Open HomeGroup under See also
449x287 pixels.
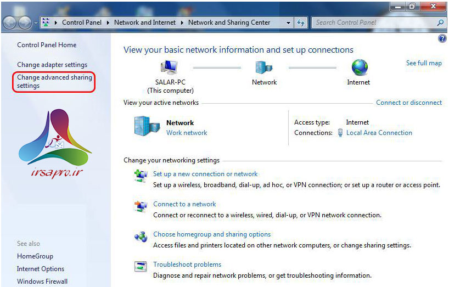35,256
